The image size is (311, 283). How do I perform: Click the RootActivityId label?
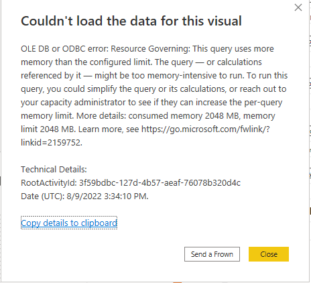coord(49,182)
